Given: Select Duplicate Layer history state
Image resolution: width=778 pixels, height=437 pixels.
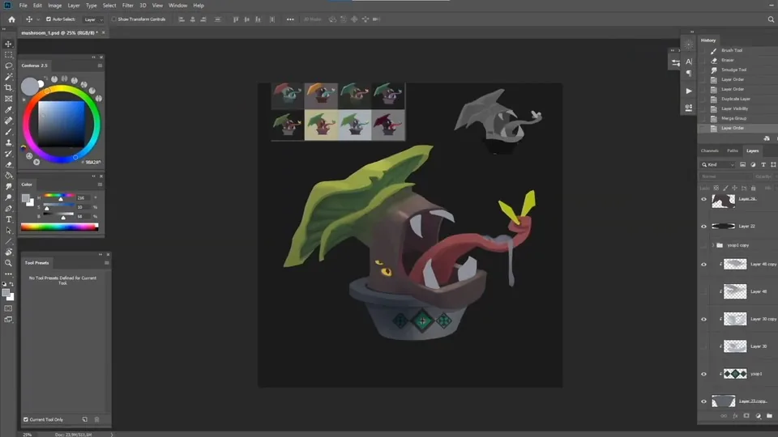Looking at the screenshot, I should [735, 99].
